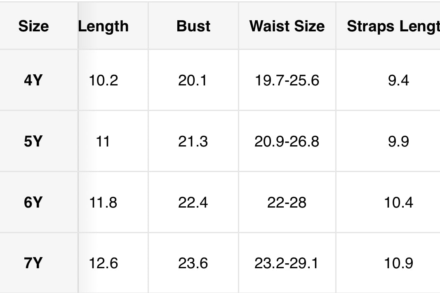Image resolution: width=440 pixels, height=293 pixels.
Task: Click the 21.3 bust value cell
Action: click(x=193, y=141)
